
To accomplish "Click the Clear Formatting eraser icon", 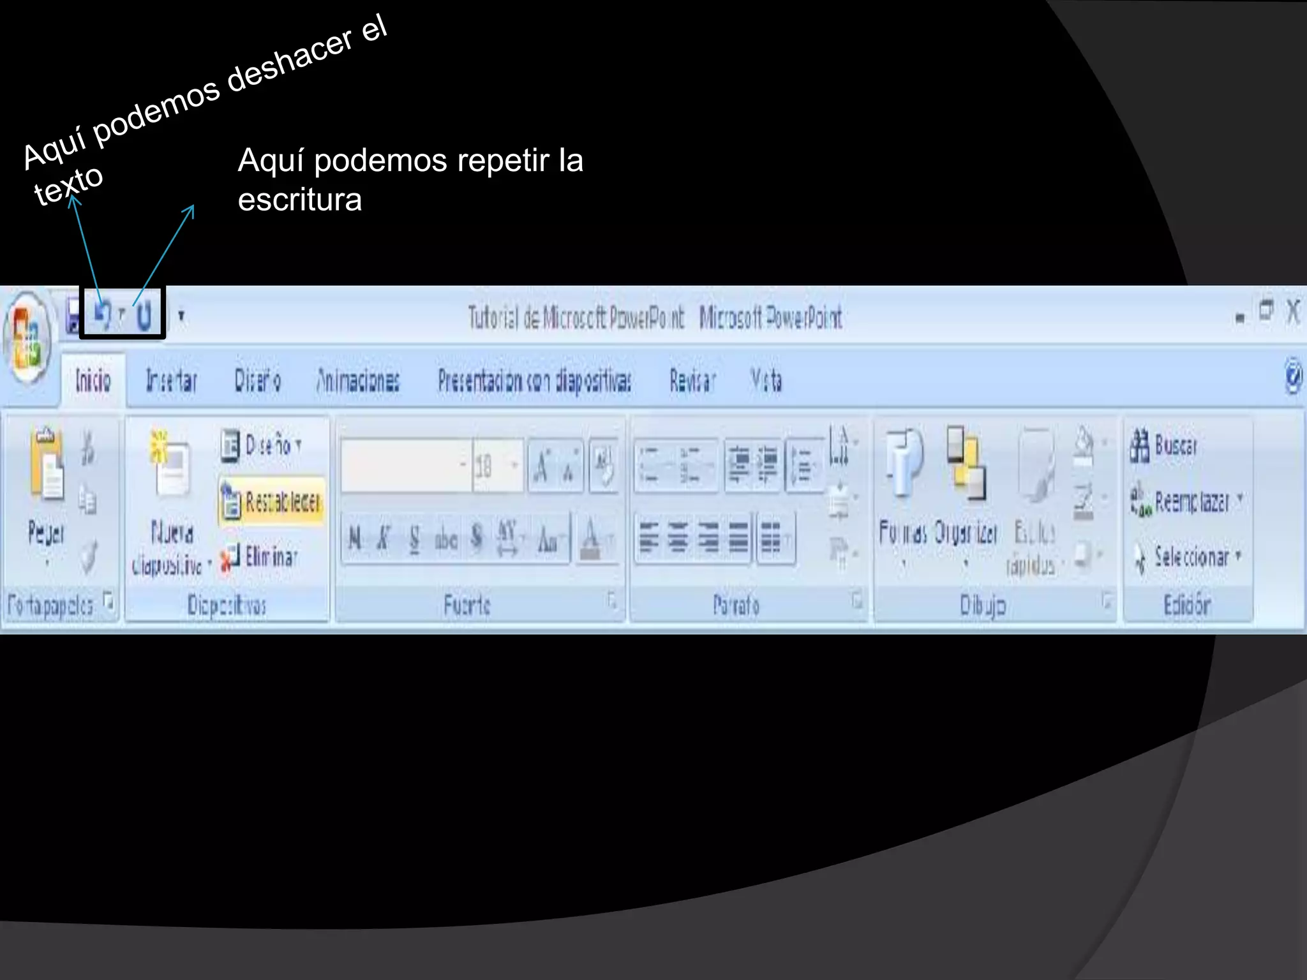I will (603, 466).
